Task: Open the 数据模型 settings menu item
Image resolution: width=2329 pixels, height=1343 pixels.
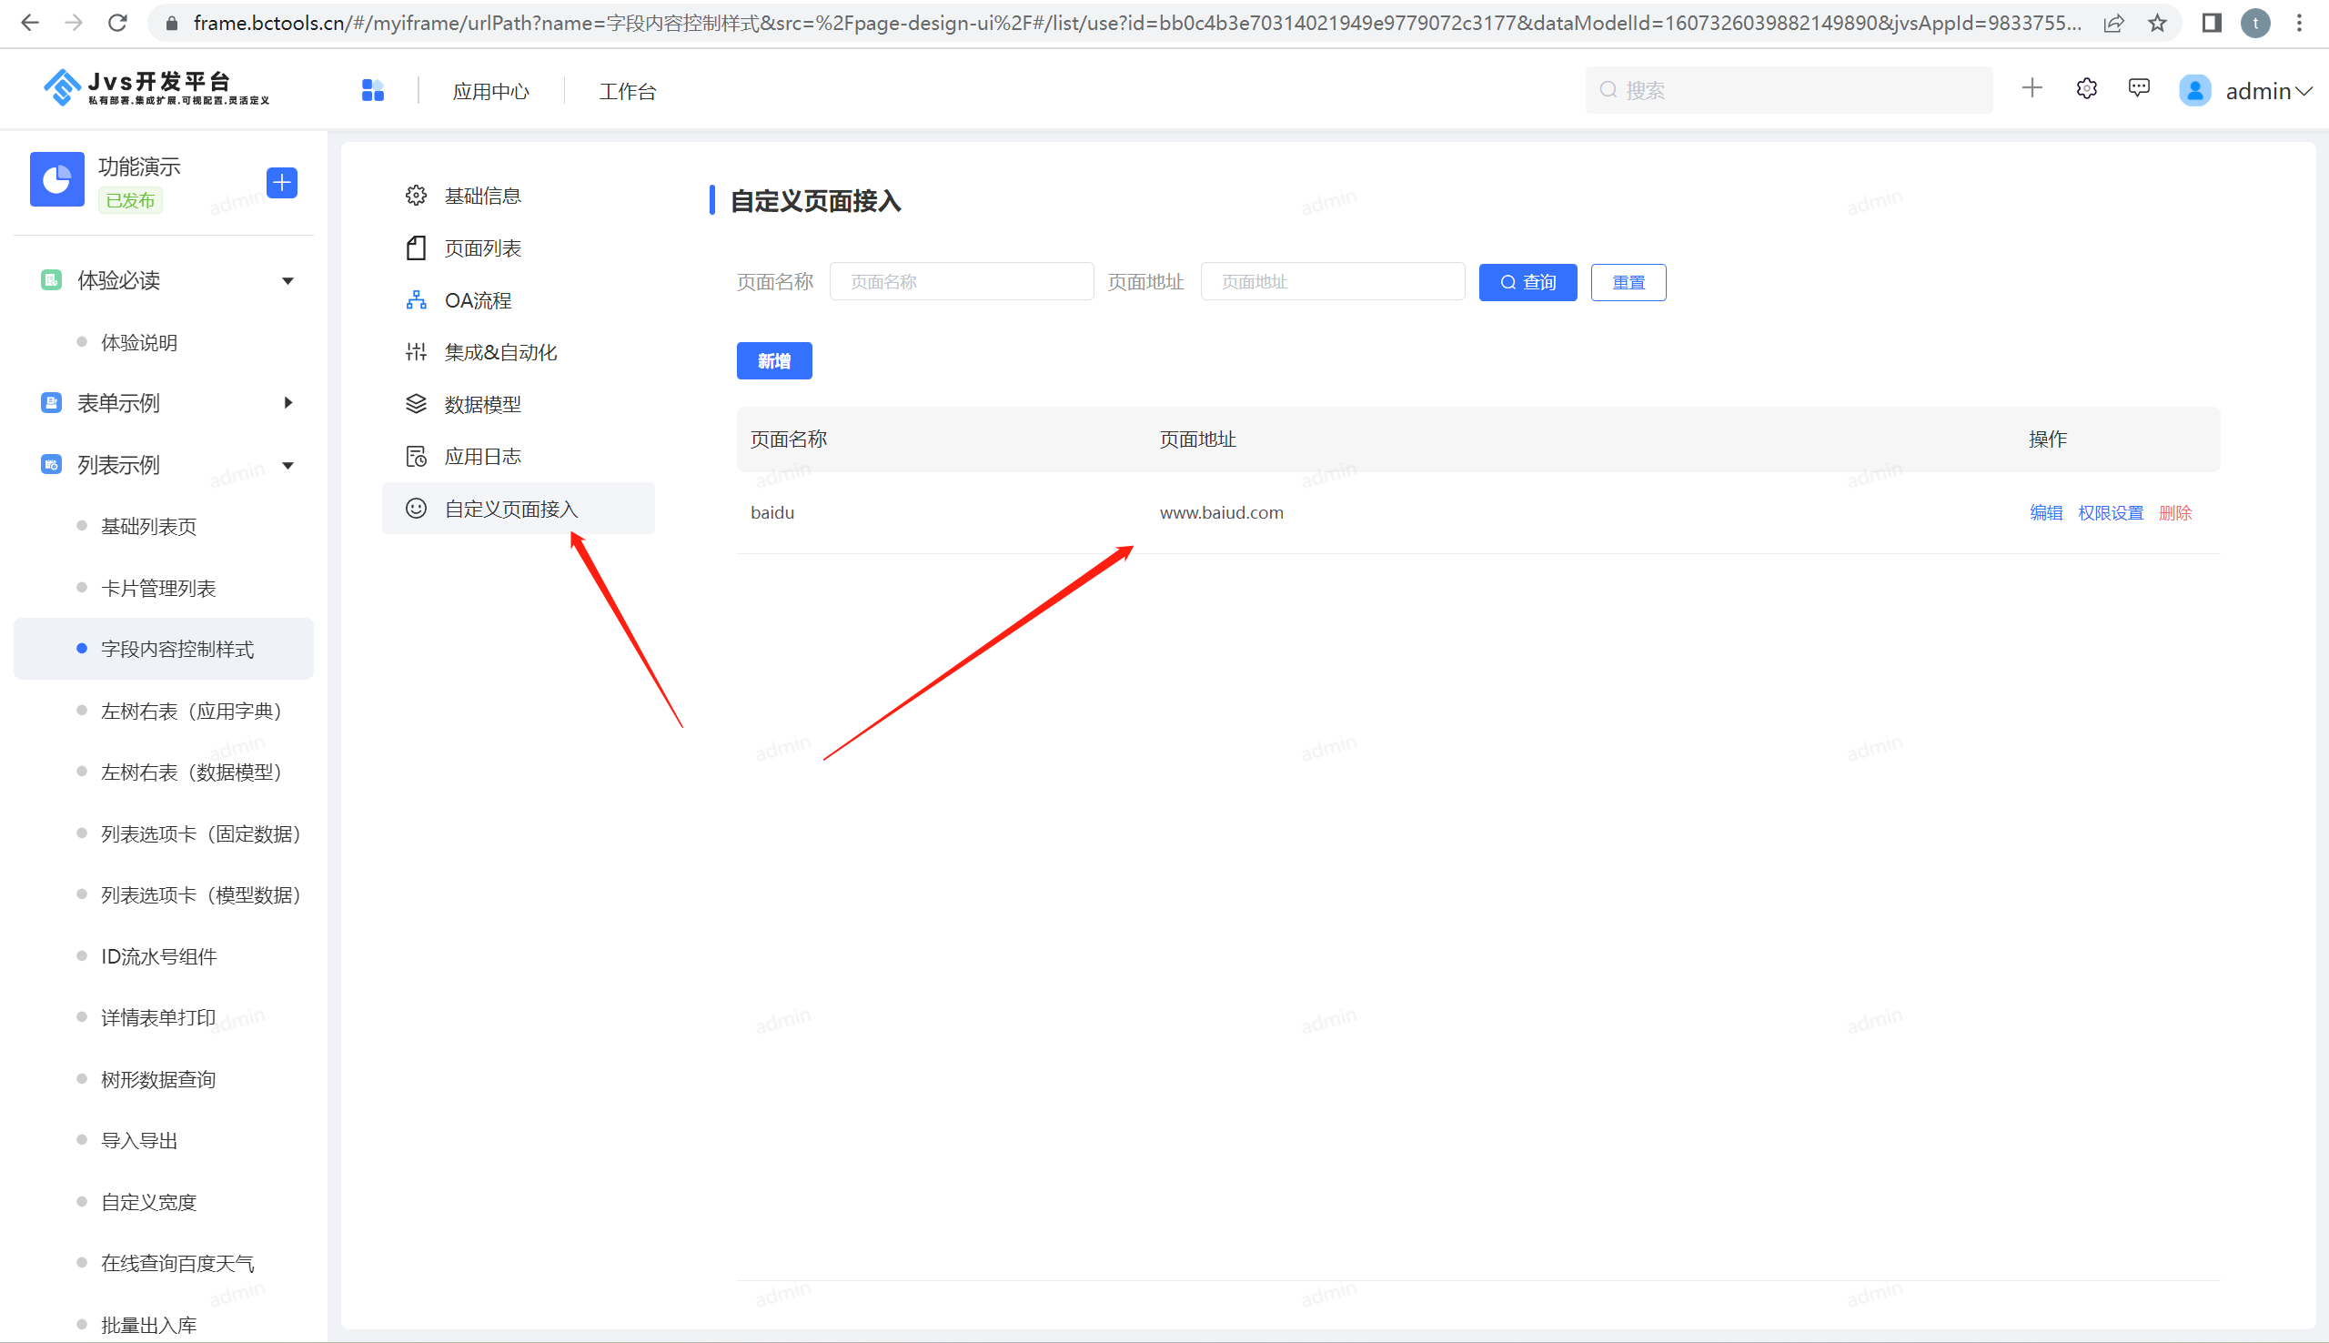Action: coord(482,404)
